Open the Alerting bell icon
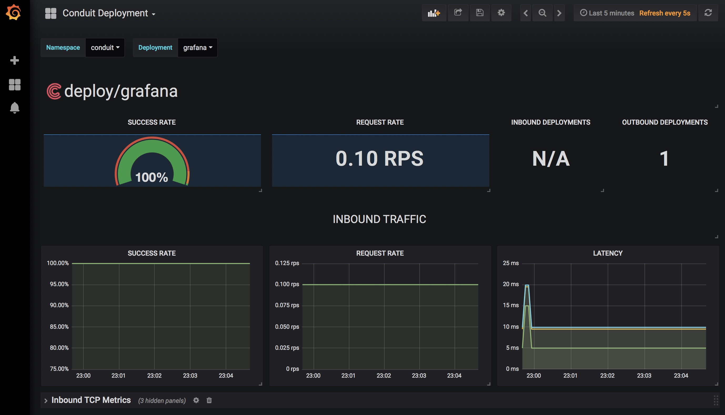Viewport: 725px width, 415px height. [x=14, y=108]
